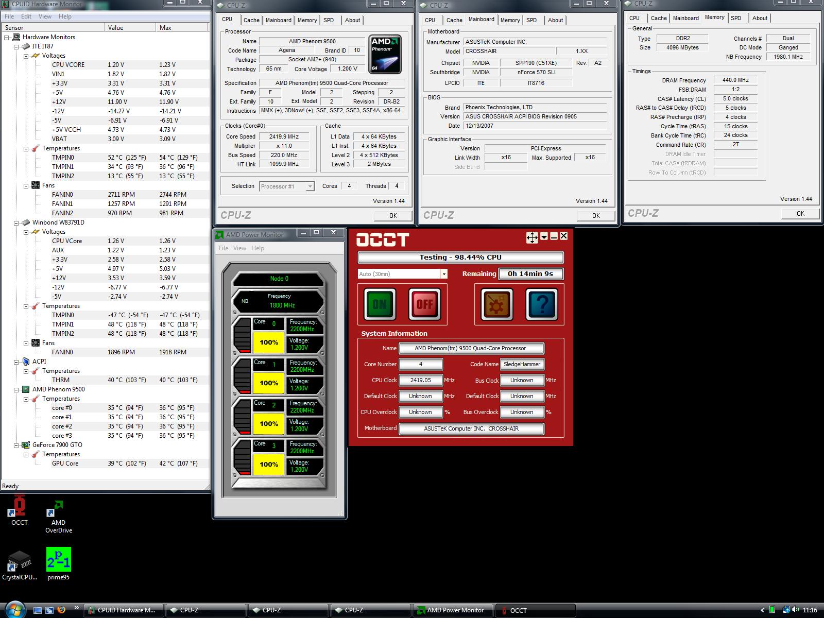Viewport: 824px width, 618px height.
Task: Click Switch between windows quick launch icon
Action: [49, 610]
